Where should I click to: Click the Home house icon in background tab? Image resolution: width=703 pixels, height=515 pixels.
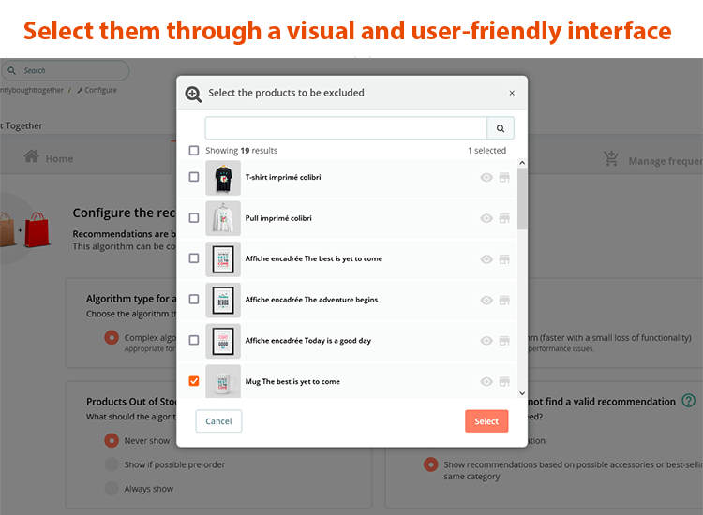click(31, 156)
